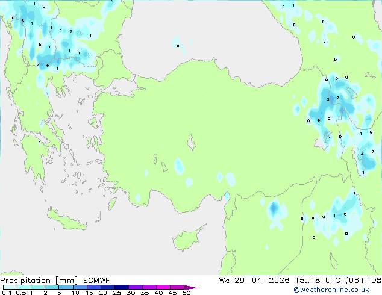Click the '30' legend scale value
This screenshot has height=295, width=382.
(131, 293)
